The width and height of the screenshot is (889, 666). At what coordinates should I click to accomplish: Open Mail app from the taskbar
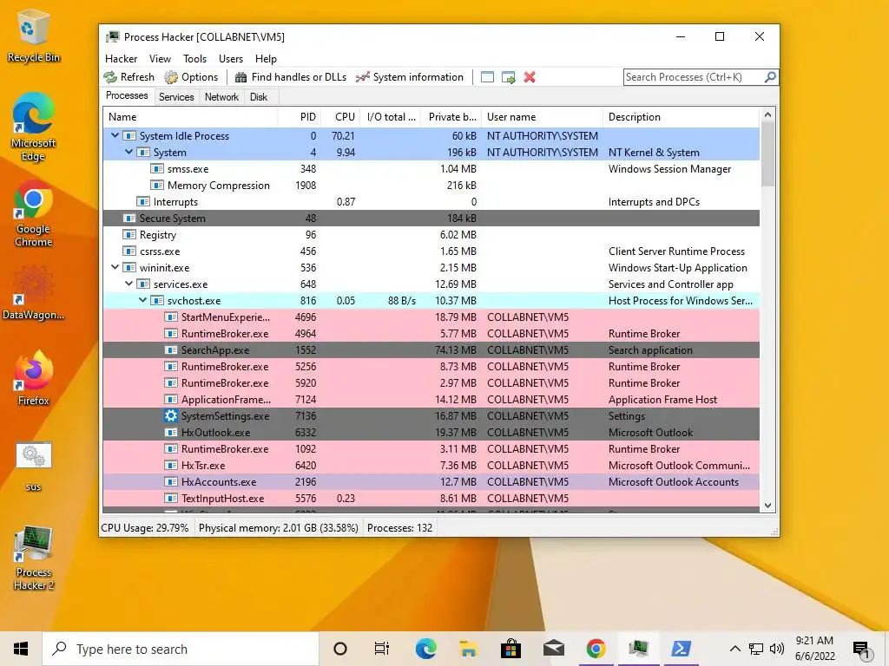point(553,649)
